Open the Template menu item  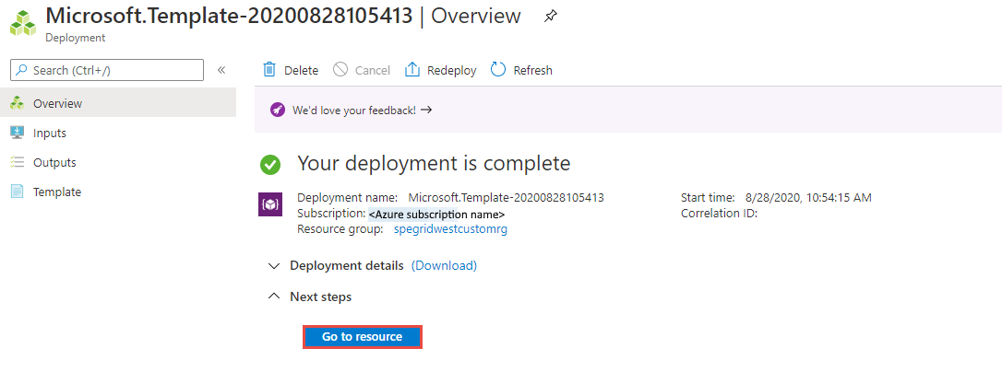tap(57, 192)
